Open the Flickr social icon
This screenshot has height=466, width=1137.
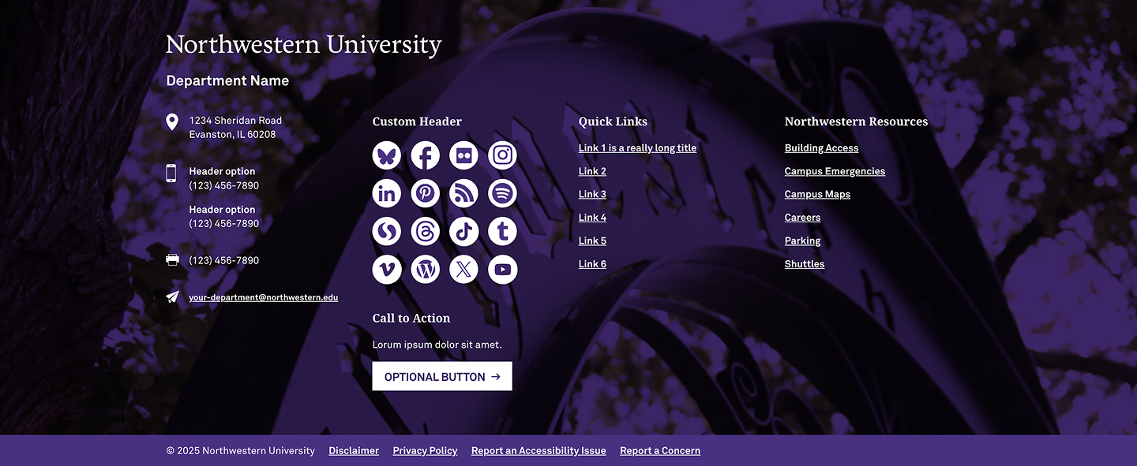pyautogui.click(x=463, y=155)
